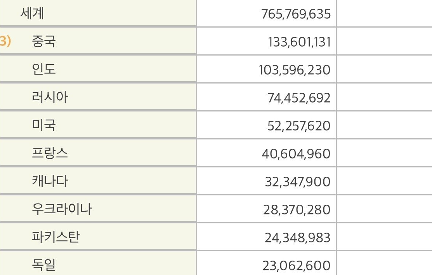Select the 우크라이나 row label

click(62, 209)
